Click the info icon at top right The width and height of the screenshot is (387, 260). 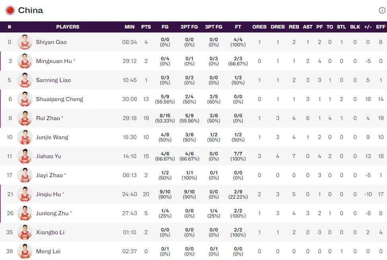(382, 10)
